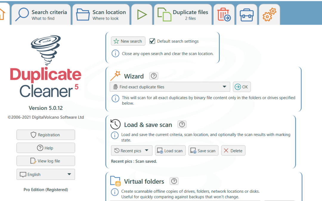Click the Save scan button
Screen dimensions: 322x201
tap(203, 151)
